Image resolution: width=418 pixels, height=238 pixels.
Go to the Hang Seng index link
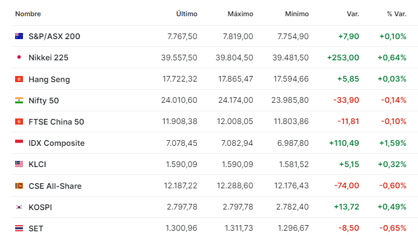click(49, 79)
